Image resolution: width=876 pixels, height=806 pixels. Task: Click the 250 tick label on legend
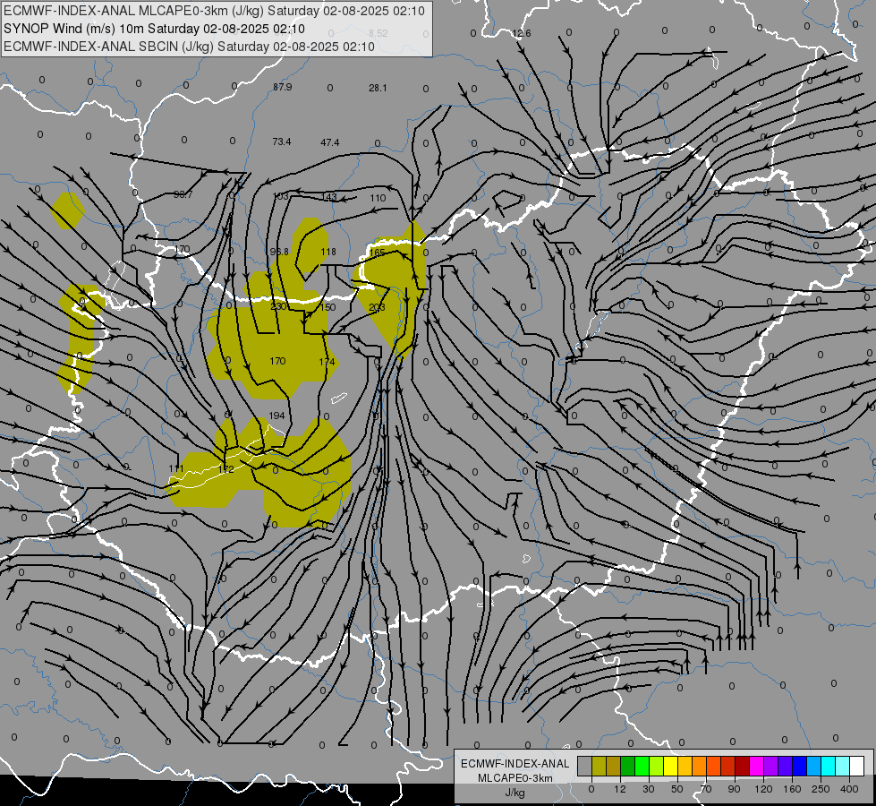[x=821, y=789]
